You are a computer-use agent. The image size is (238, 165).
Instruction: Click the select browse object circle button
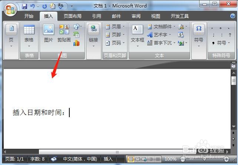(x=234, y=139)
